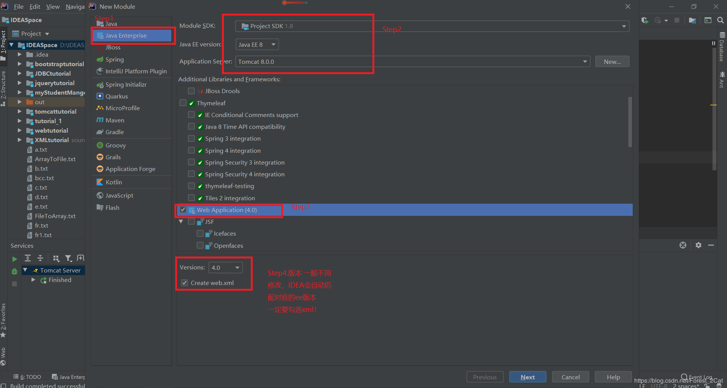Click the Ant side tab
727x388 pixels.
722,80
